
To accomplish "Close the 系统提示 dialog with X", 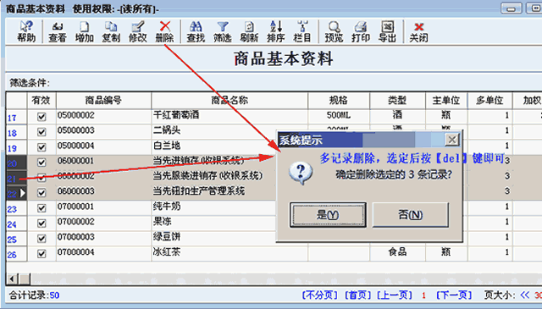I will (x=452, y=140).
